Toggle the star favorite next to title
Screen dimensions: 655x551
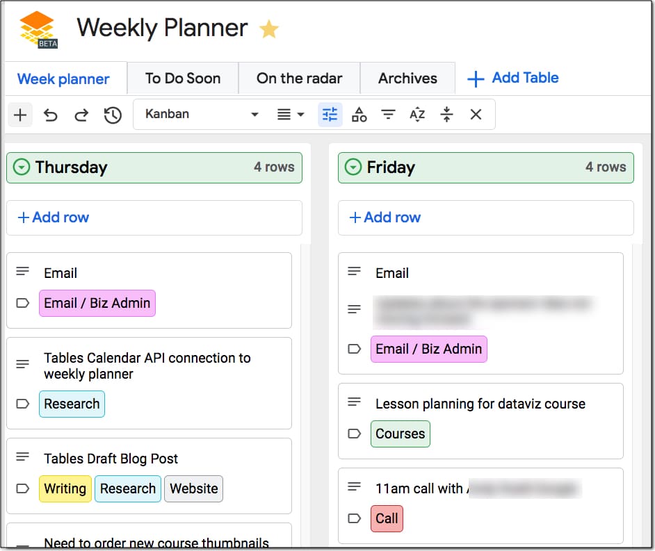269,28
